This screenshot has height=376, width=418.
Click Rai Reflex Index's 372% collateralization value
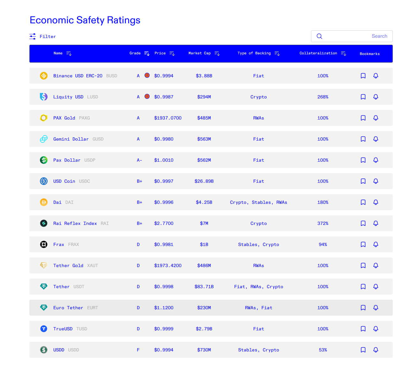pos(323,223)
